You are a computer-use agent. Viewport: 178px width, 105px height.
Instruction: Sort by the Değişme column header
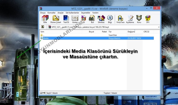135,32
